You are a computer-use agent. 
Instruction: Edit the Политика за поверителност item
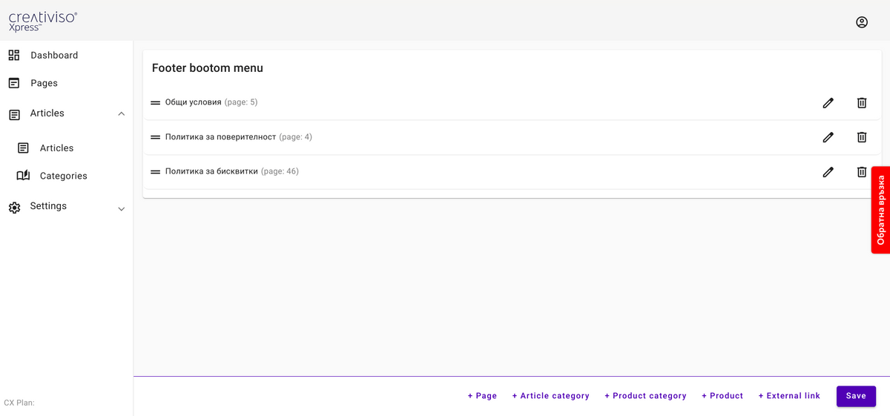(828, 137)
